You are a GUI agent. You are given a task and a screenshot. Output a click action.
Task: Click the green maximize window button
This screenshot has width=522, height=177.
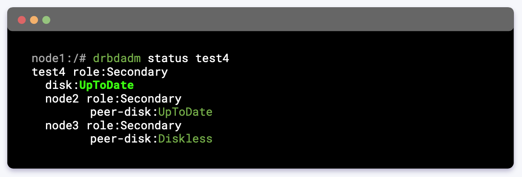click(46, 20)
